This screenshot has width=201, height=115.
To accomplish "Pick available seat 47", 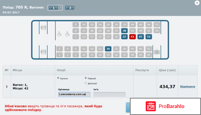I will [x=140, y=37].
